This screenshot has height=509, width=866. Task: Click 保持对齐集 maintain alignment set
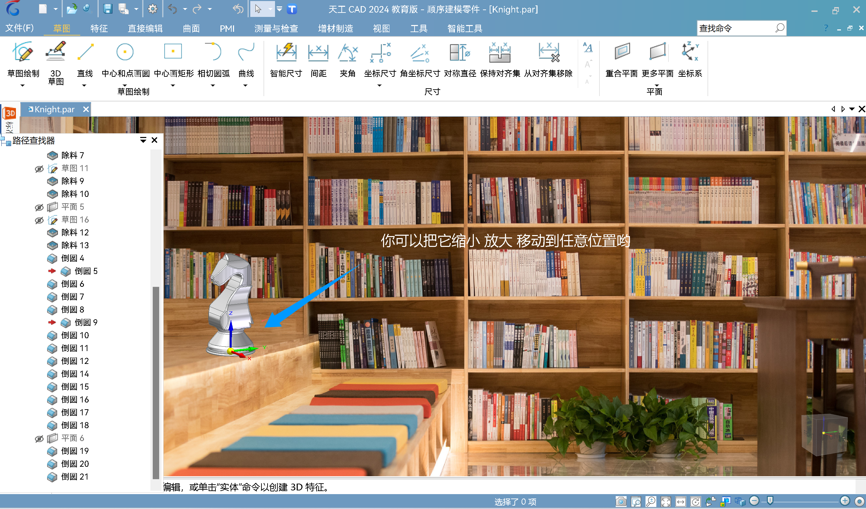coord(500,52)
